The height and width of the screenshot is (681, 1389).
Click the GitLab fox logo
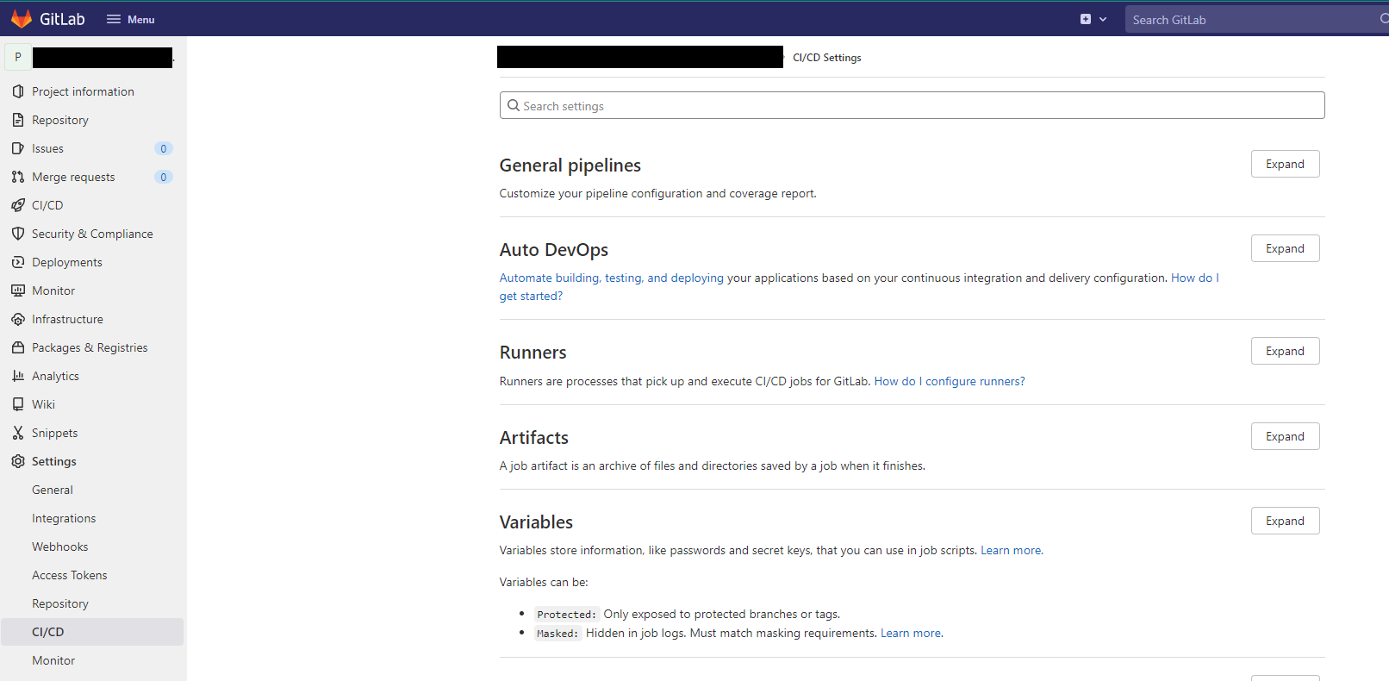(22, 19)
